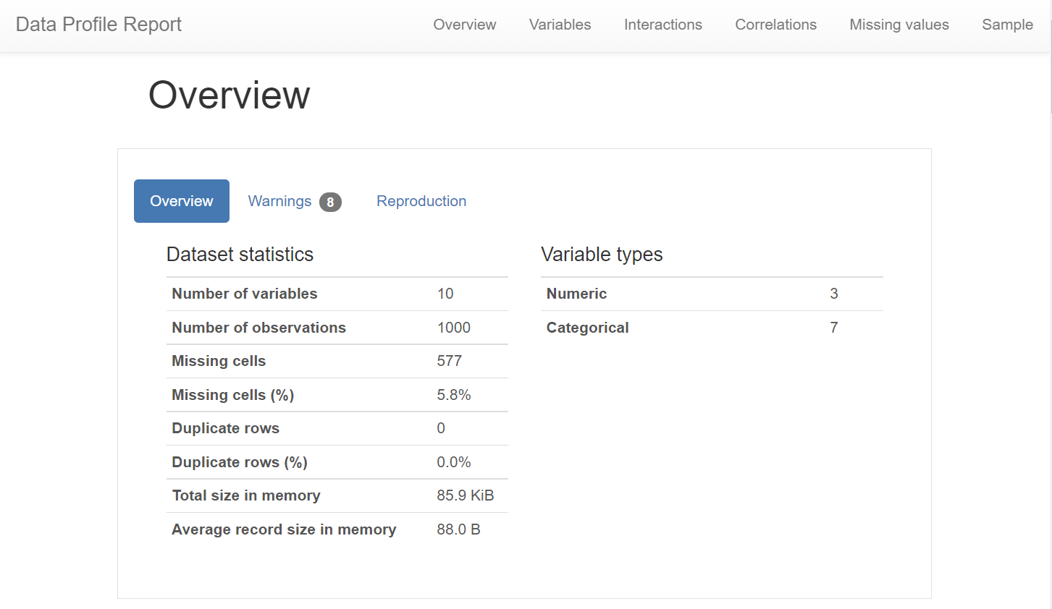
Task: Select the value 10 for variables
Action: click(445, 294)
